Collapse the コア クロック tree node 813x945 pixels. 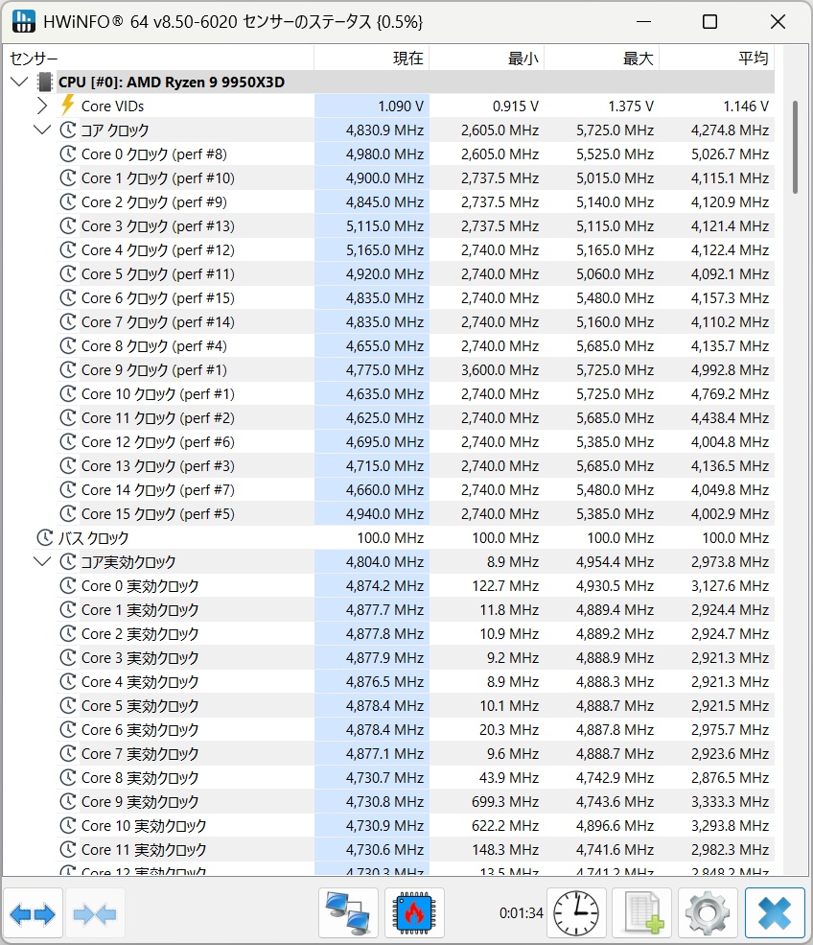point(42,129)
